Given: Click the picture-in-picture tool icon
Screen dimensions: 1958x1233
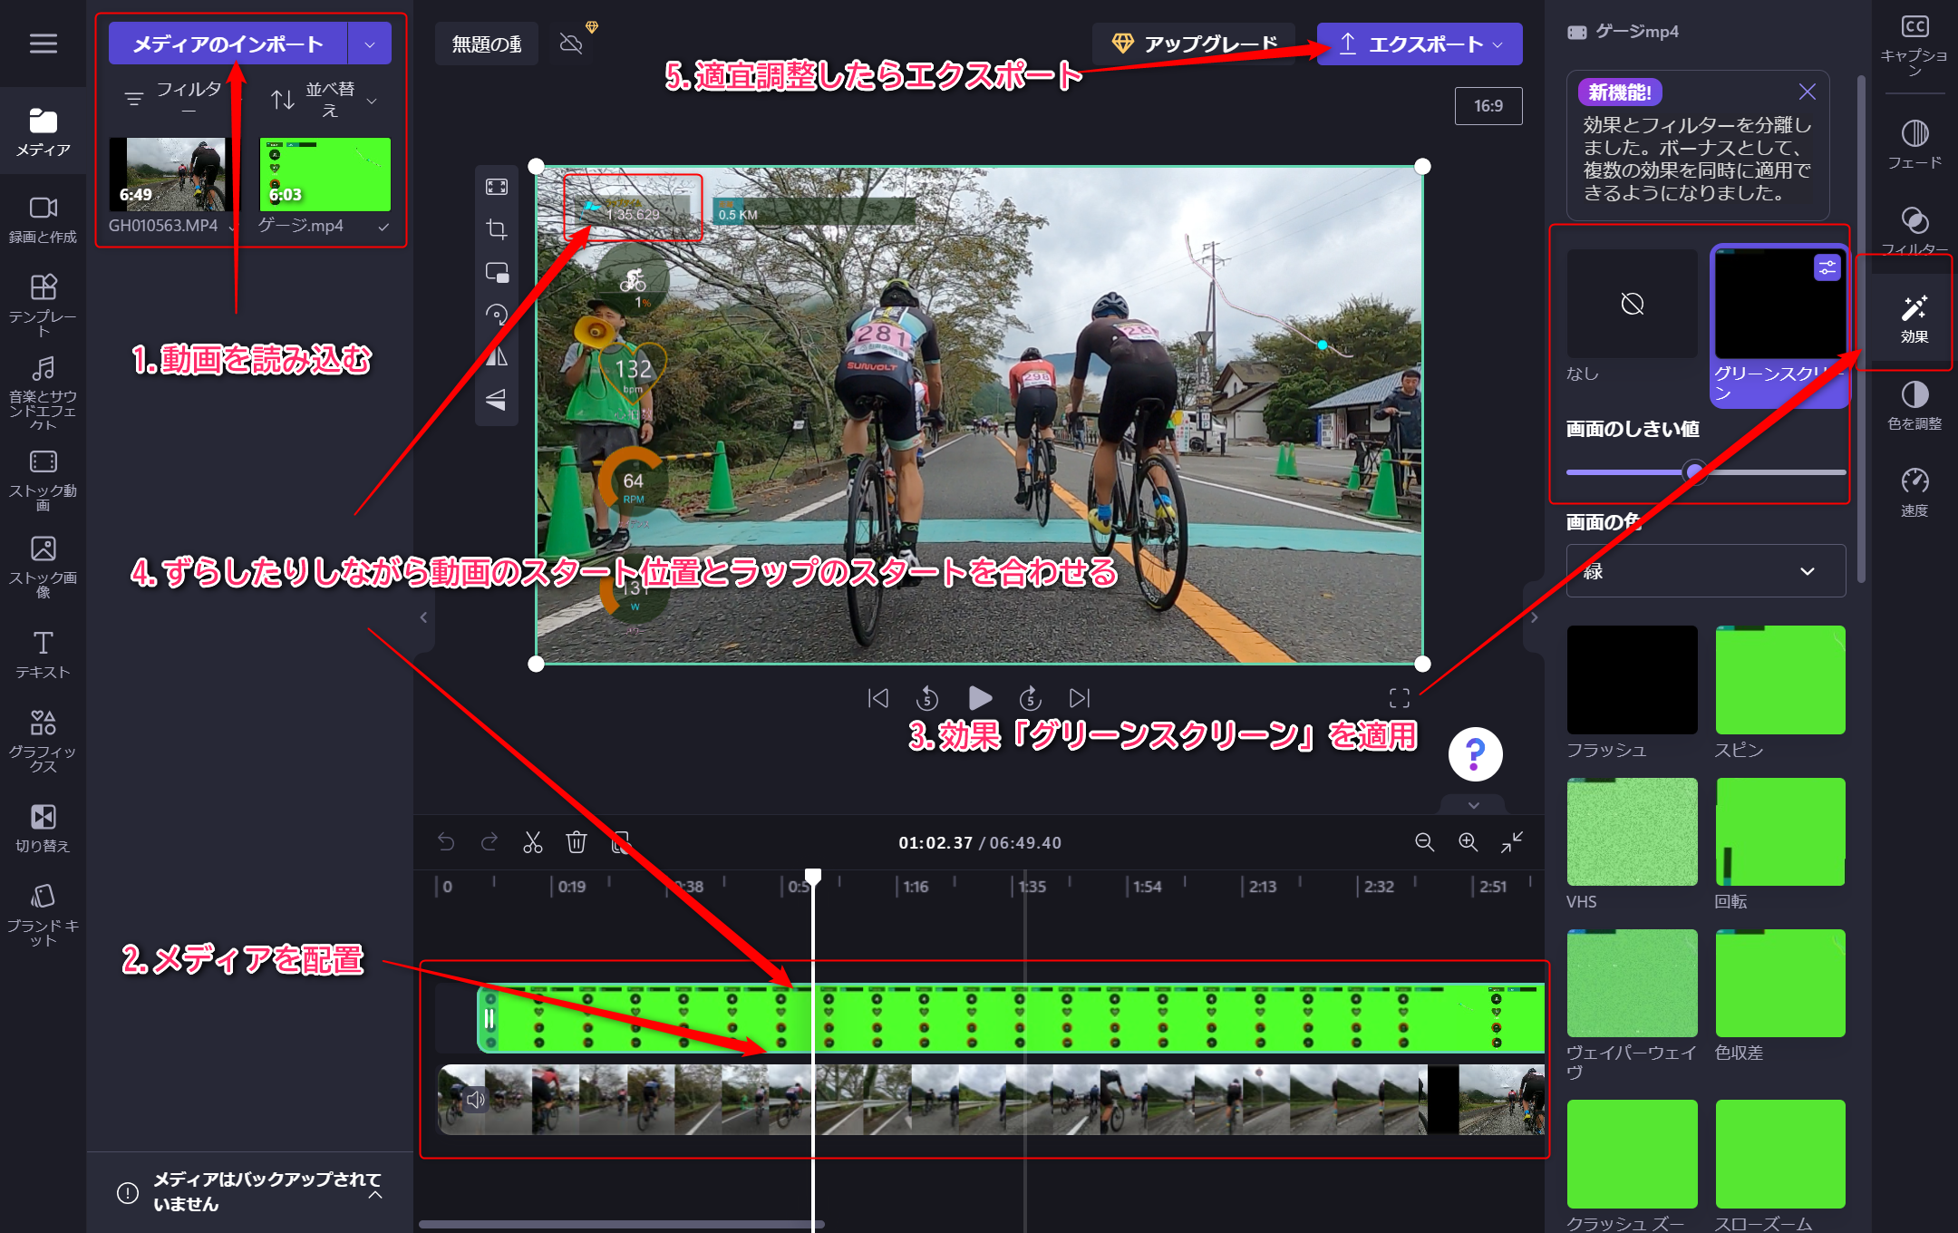Looking at the screenshot, I should (496, 272).
